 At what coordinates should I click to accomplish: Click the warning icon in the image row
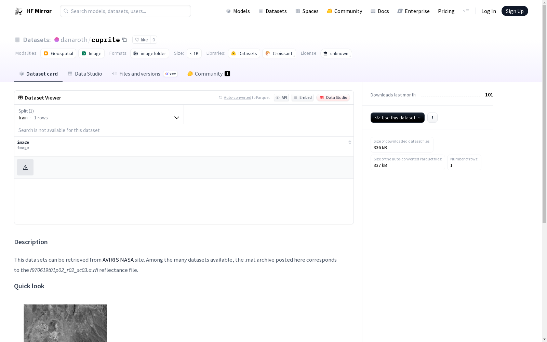tap(25, 167)
